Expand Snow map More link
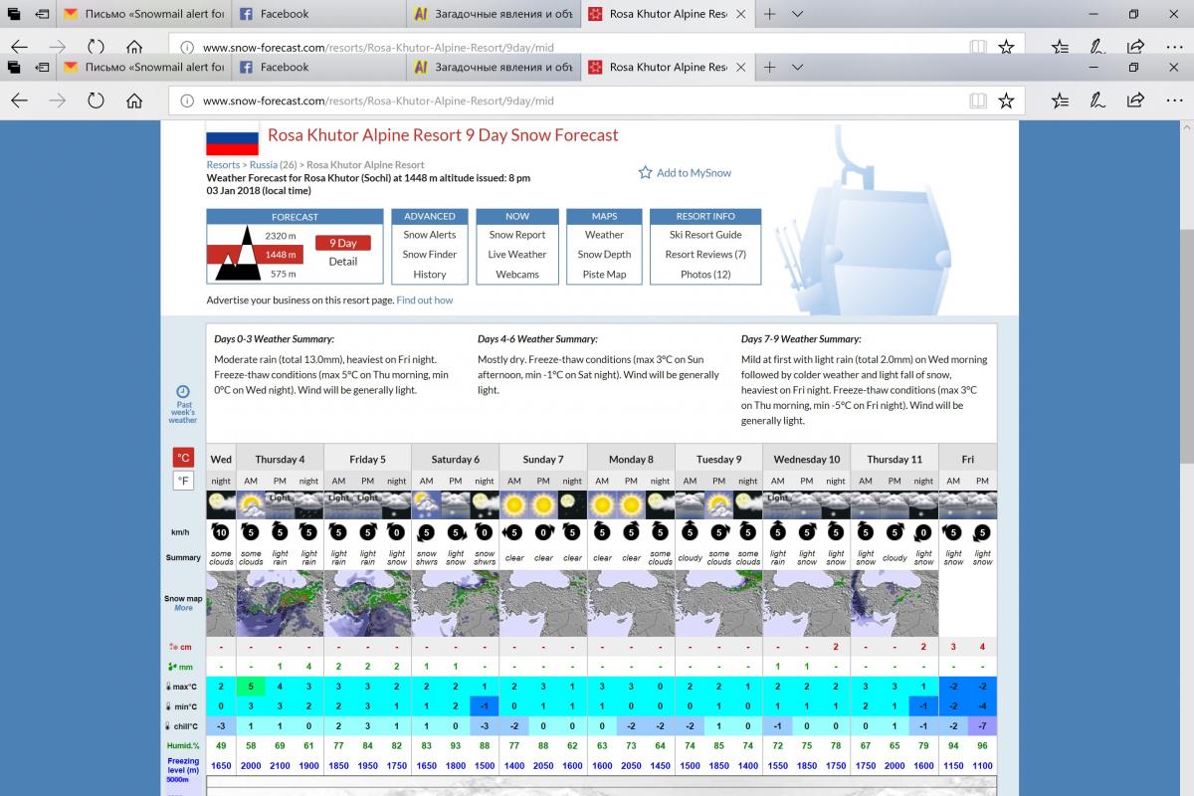The image size is (1194, 796). [x=183, y=608]
